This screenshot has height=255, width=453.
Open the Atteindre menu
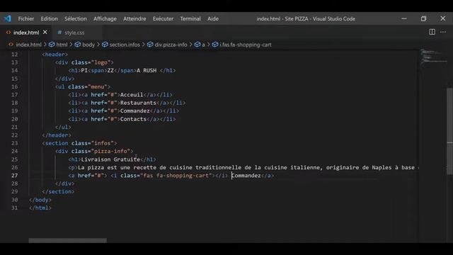tap(134, 19)
